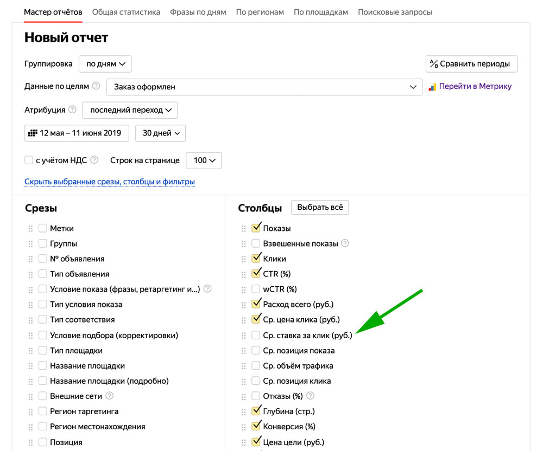Click the Сравнить периоды button
This screenshot has width=543, height=451.
pyautogui.click(x=471, y=64)
